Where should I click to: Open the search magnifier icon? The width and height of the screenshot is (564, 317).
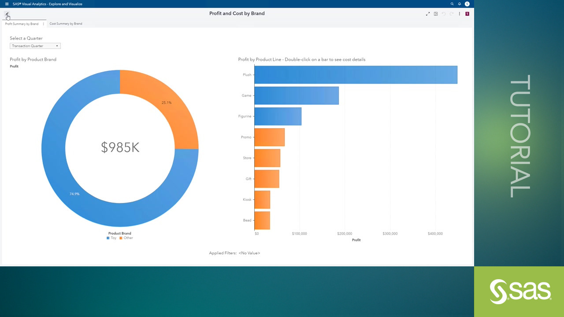coord(452,4)
